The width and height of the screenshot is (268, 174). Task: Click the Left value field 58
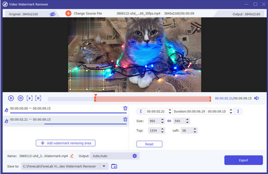(x=187, y=131)
